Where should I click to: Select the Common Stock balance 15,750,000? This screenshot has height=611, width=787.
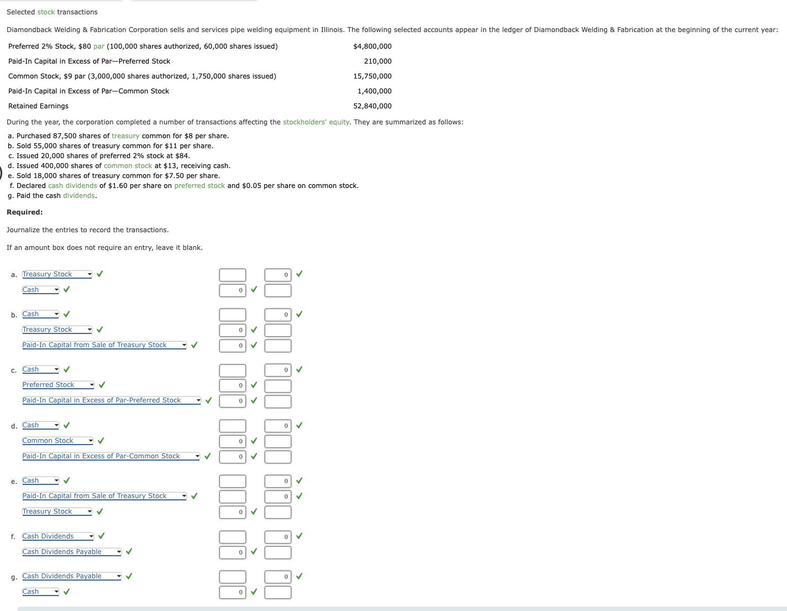click(x=372, y=76)
